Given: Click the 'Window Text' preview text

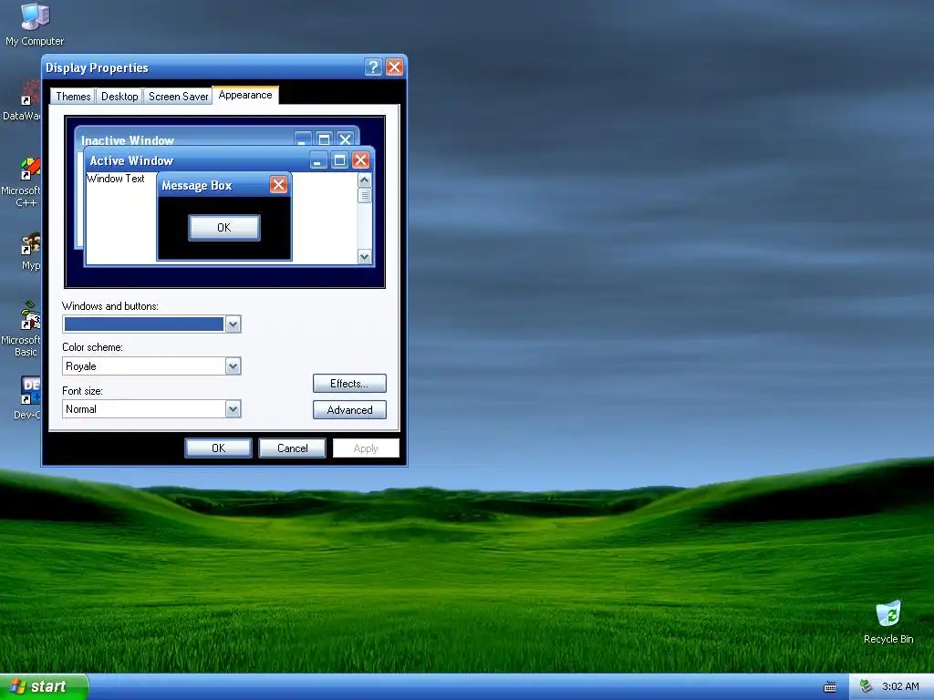Looking at the screenshot, I should 116,179.
